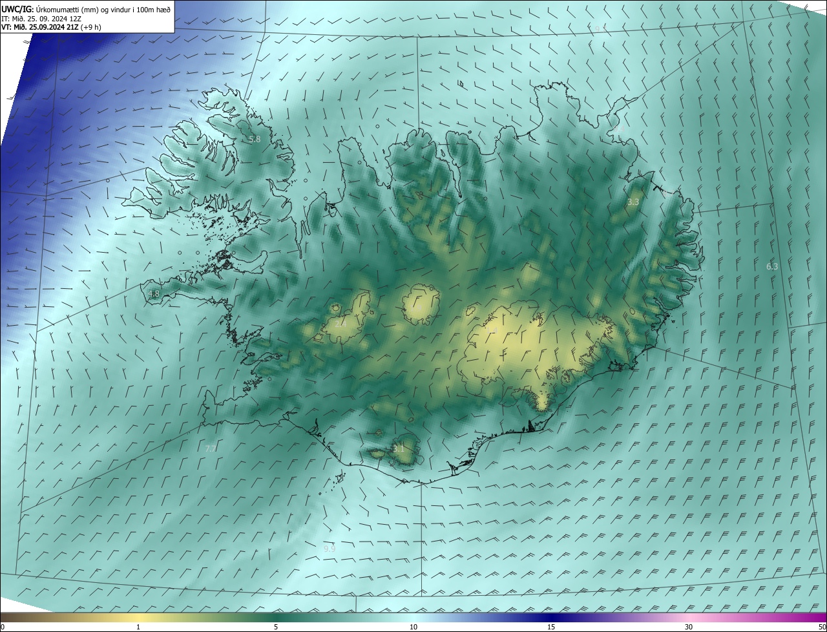This screenshot has width=827, height=632.
Task: Click the 0 tick on color scale
Action: (x=2, y=627)
